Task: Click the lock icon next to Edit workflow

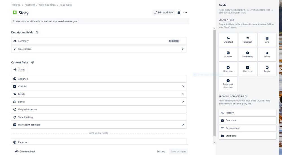Action: pos(179,12)
